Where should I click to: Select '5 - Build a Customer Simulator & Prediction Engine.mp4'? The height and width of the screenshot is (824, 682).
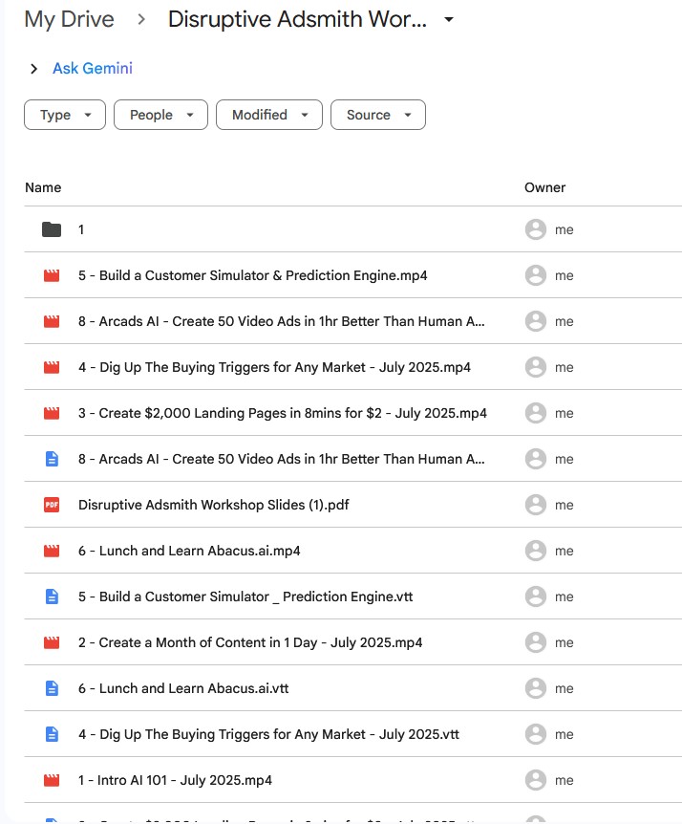click(252, 275)
